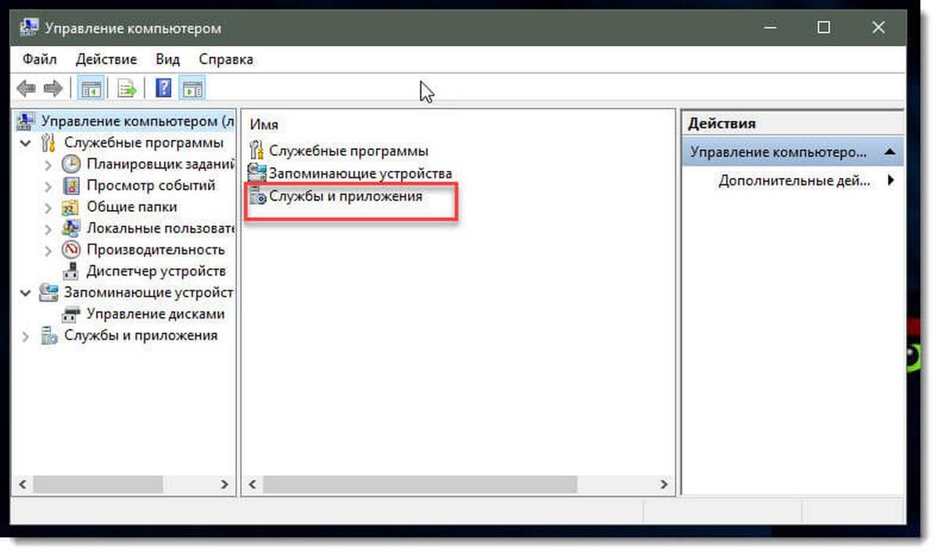Select Общие папки in the tree

(131, 207)
